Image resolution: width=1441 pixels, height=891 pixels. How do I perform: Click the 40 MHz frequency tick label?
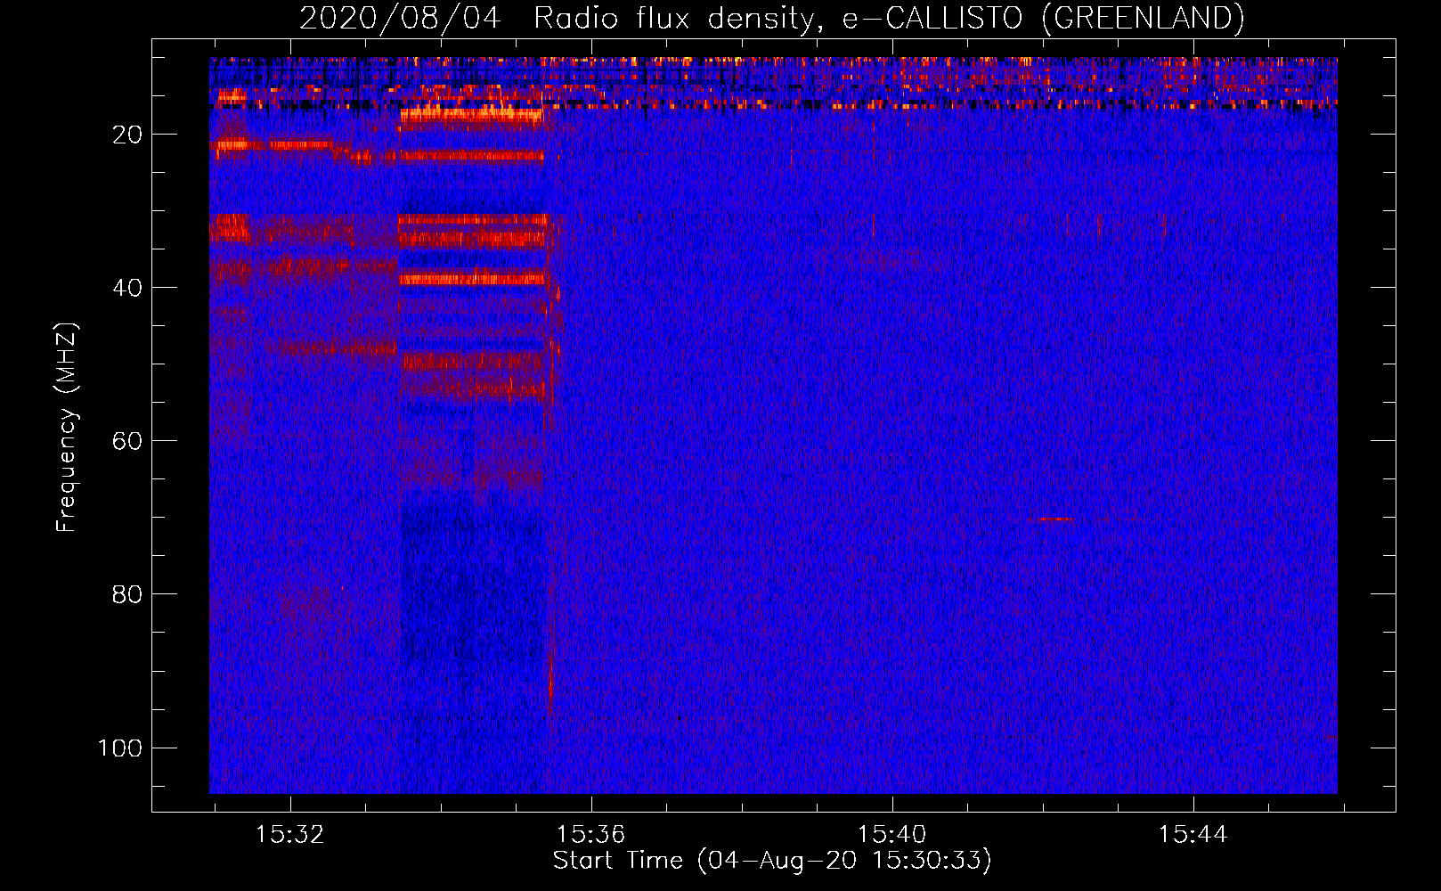click(x=127, y=288)
